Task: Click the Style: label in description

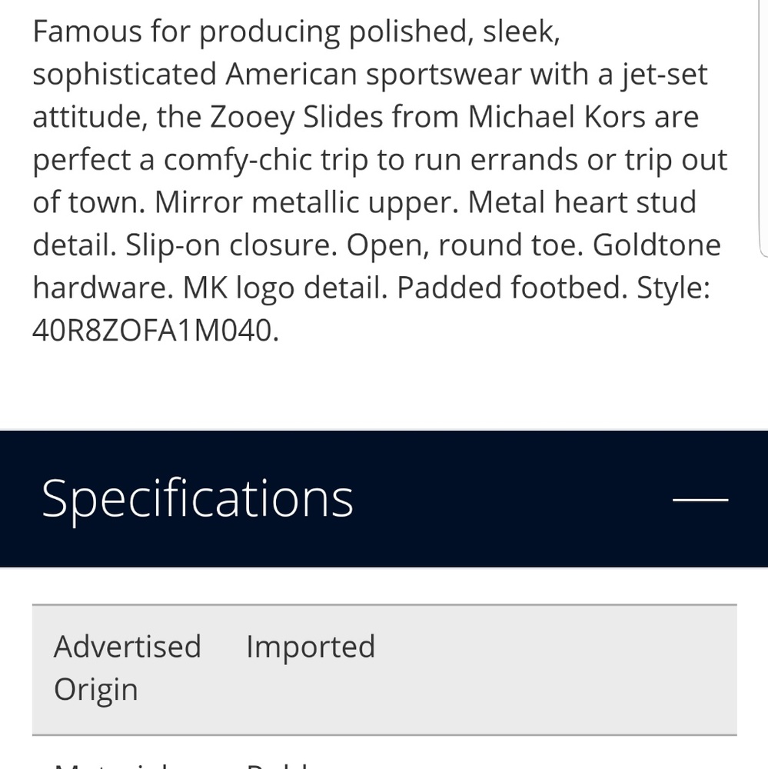Action: click(673, 288)
